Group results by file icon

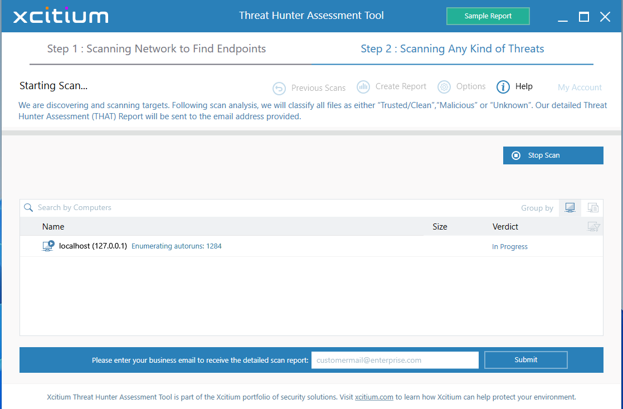592,208
